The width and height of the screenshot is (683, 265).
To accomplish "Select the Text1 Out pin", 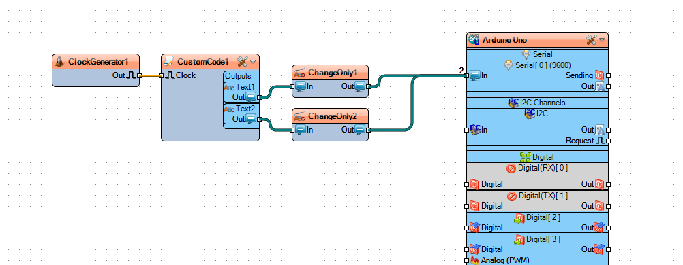I will (251, 97).
